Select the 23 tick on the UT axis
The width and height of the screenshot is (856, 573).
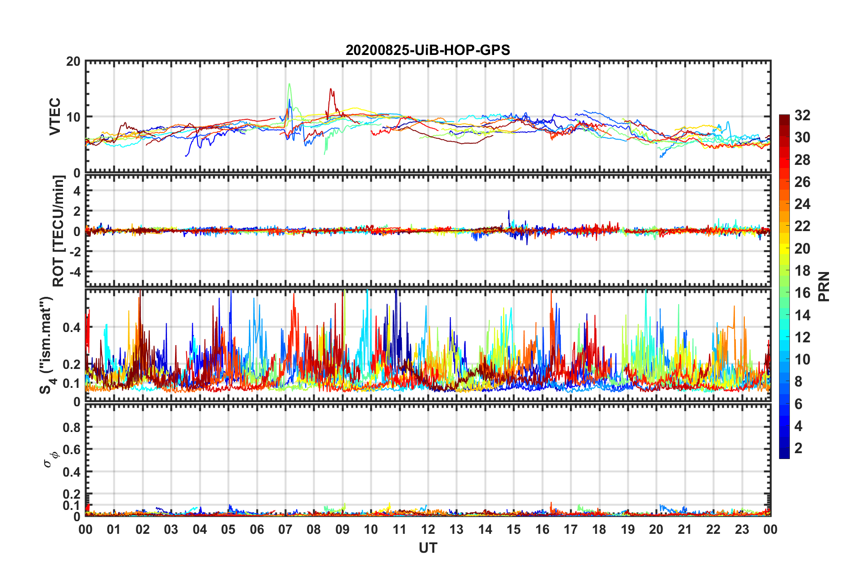[x=742, y=529]
